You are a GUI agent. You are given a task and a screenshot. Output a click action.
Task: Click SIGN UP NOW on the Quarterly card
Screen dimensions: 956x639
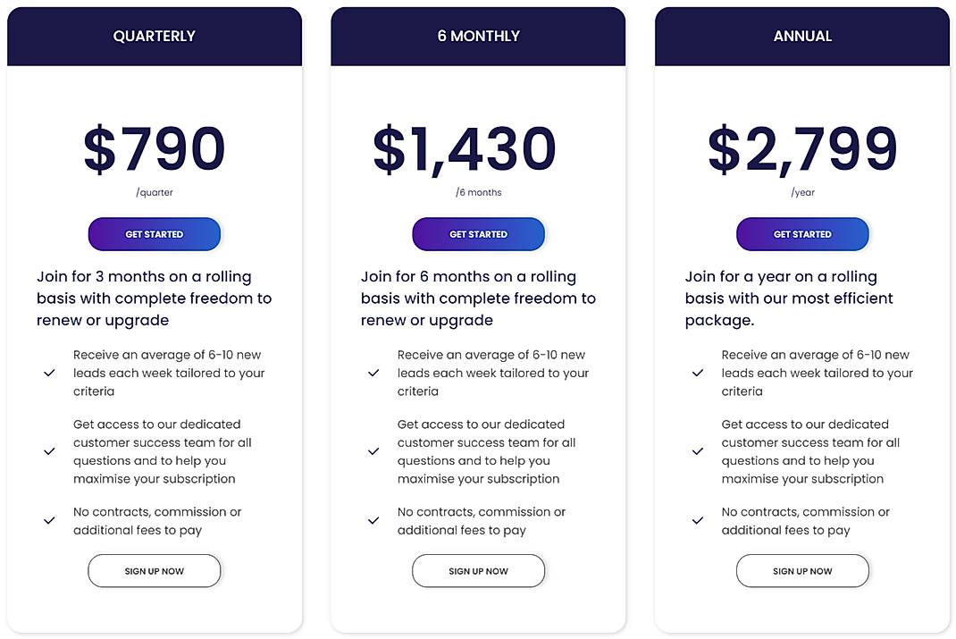point(154,570)
